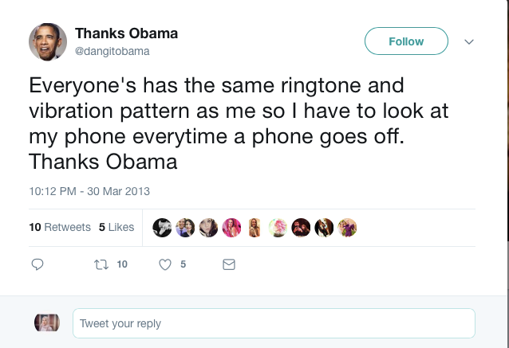Image resolution: width=509 pixels, height=348 pixels.
Task: Click the tweet timestamp 30 Mar 2013
Action: (89, 191)
